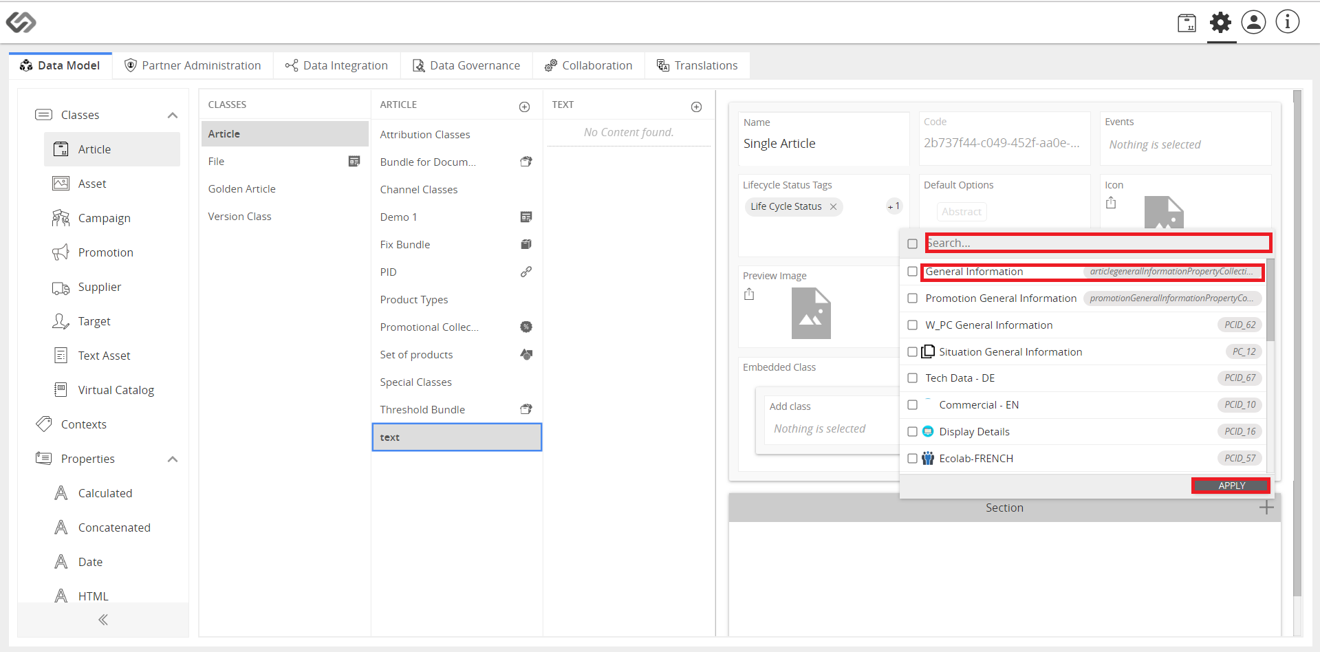Open the info icon in header
Viewport: 1320px width, 652px height.
coord(1288,22)
